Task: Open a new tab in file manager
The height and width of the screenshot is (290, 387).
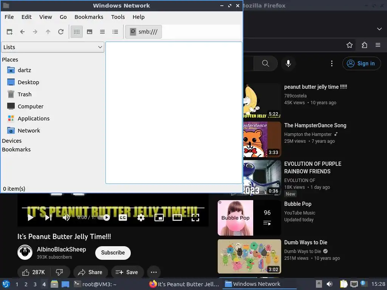Action: pyautogui.click(x=9, y=32)
